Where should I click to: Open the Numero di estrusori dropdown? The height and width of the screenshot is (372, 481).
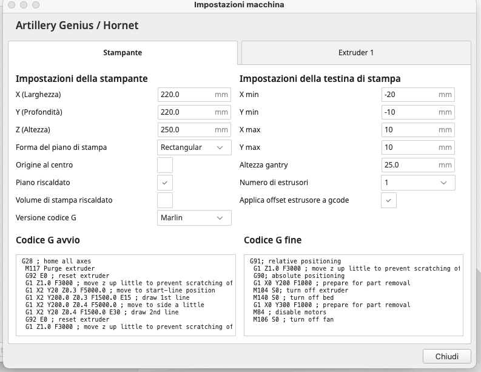(418, 183)
